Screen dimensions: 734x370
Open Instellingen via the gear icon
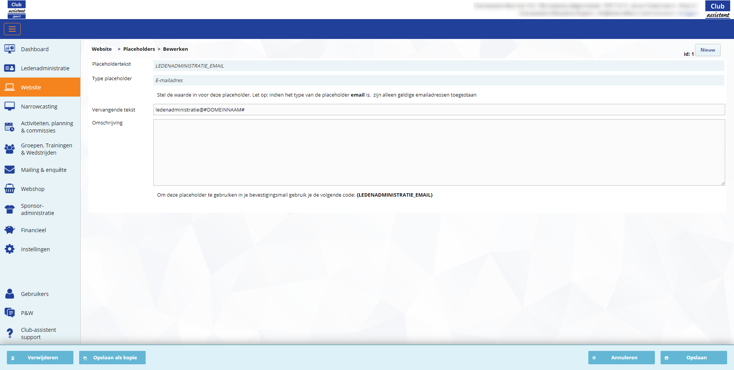point(10,249)
